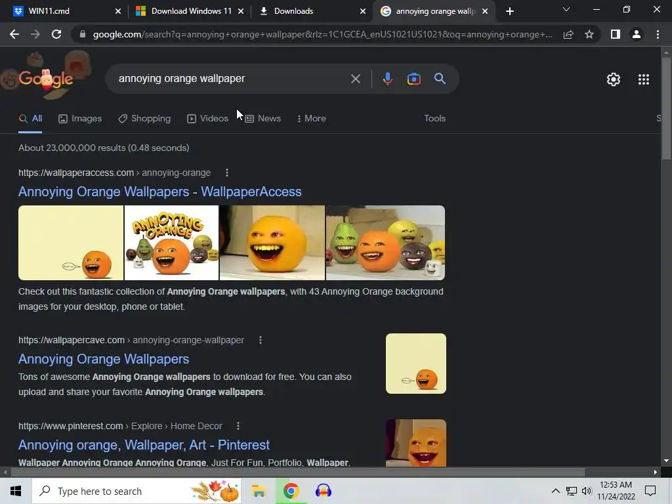The height and width of the screenshot is (504, 672).
Task: Click the close-up orange face thumbnail
Action: (x=272, y=243)
